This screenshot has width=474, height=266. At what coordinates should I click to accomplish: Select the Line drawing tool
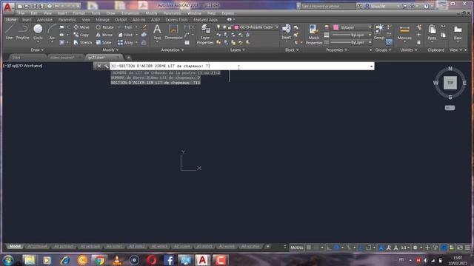[9, 32]
